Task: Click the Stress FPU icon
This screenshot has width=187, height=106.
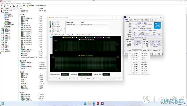Action: pyautogui.click(x=50, y=24)
